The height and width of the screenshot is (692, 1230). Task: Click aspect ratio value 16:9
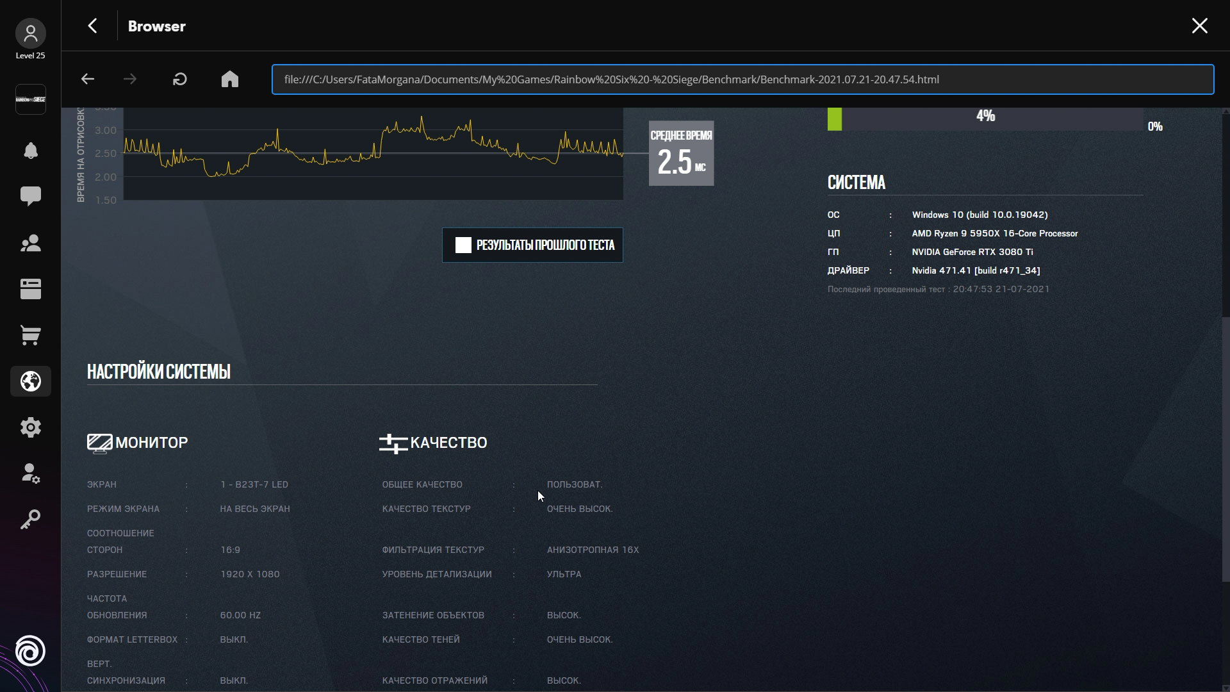point(231,550)
